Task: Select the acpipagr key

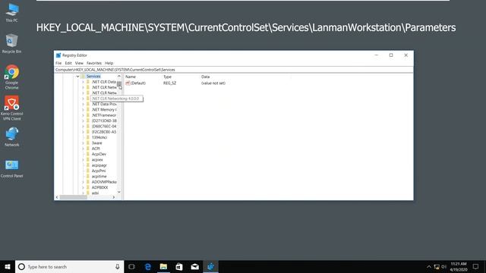Action: (99, 165)
